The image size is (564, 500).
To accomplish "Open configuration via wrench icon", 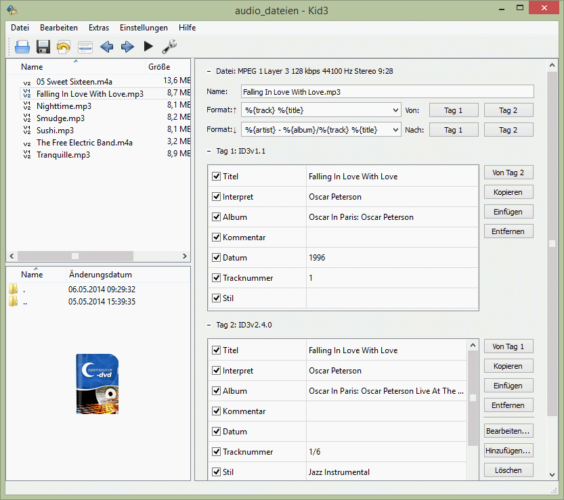I will point(169,47).
